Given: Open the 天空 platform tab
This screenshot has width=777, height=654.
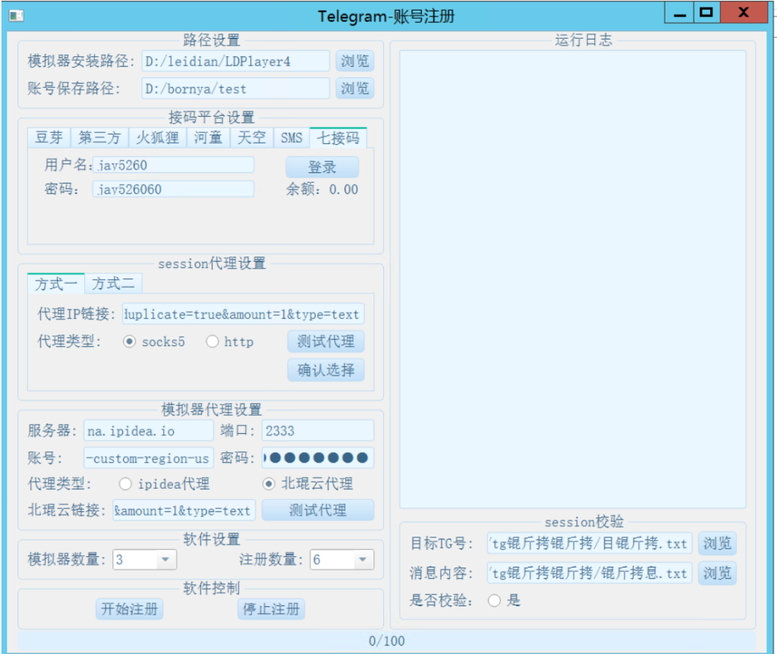Looking at the screenshot, I should (252, 138).
